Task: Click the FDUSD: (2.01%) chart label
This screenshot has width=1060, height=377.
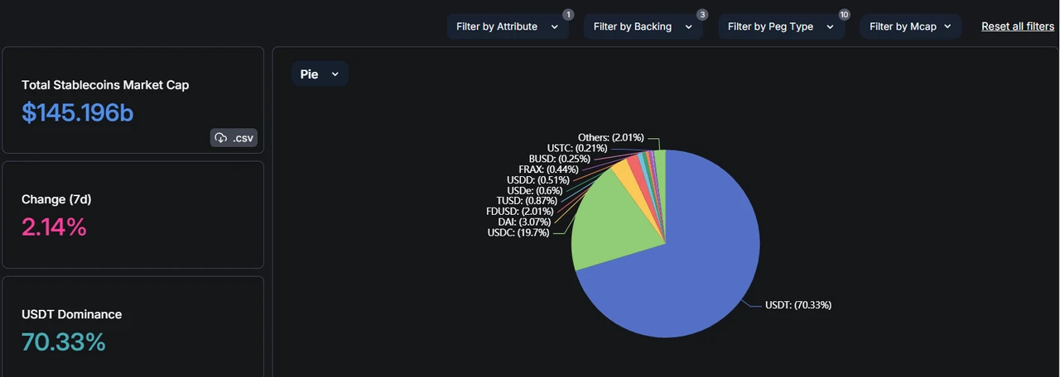Action: [519, 211]
